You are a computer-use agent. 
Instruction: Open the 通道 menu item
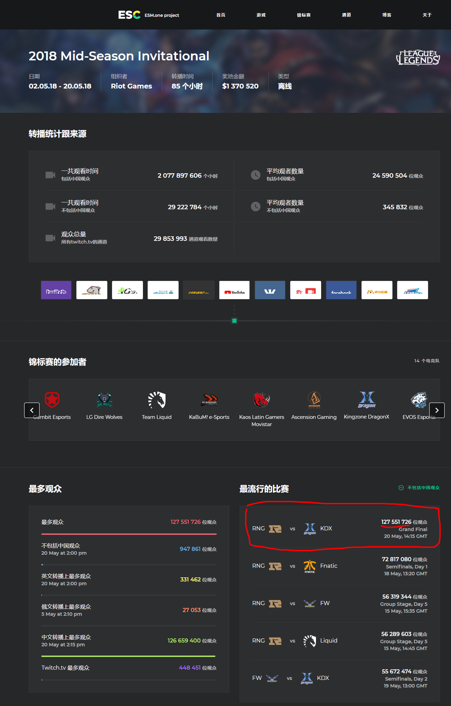(346, 15)
